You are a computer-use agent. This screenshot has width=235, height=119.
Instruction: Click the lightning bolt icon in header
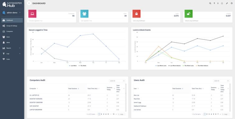pyautogui.click(x=214, y=3)
